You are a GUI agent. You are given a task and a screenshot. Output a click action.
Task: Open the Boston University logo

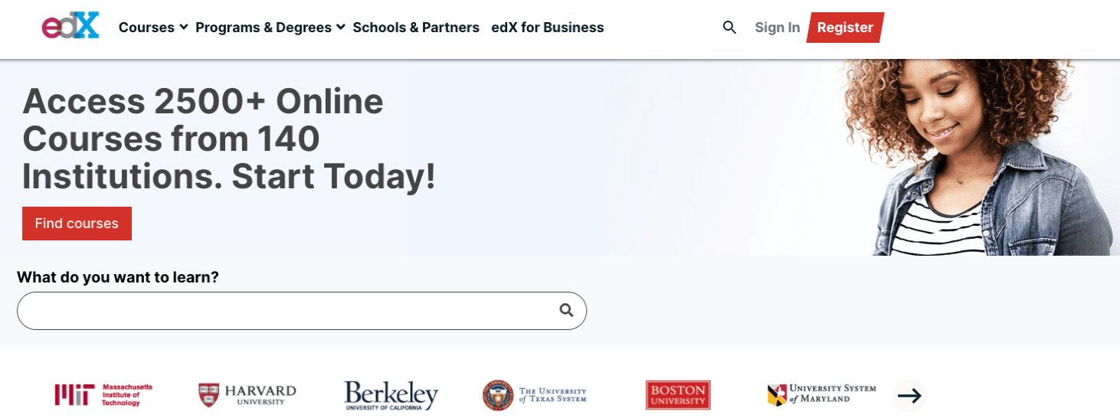coord(677,395)
